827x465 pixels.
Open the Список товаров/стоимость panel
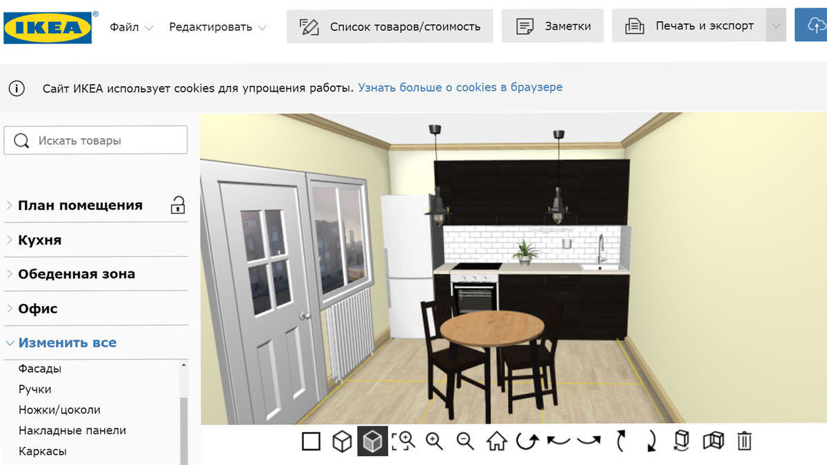[x=390, y=26]
